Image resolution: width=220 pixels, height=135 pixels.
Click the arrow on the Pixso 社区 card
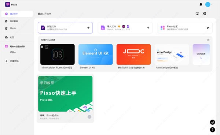click(208, 28)
